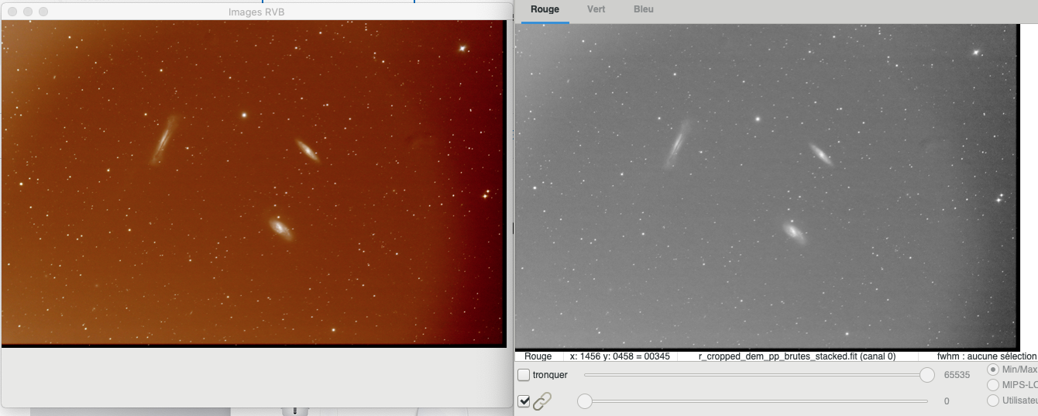Viewport: 1038px width, 416px height.
Task: Click the grayscale Rouge channel image
Action: coord(767,187)
